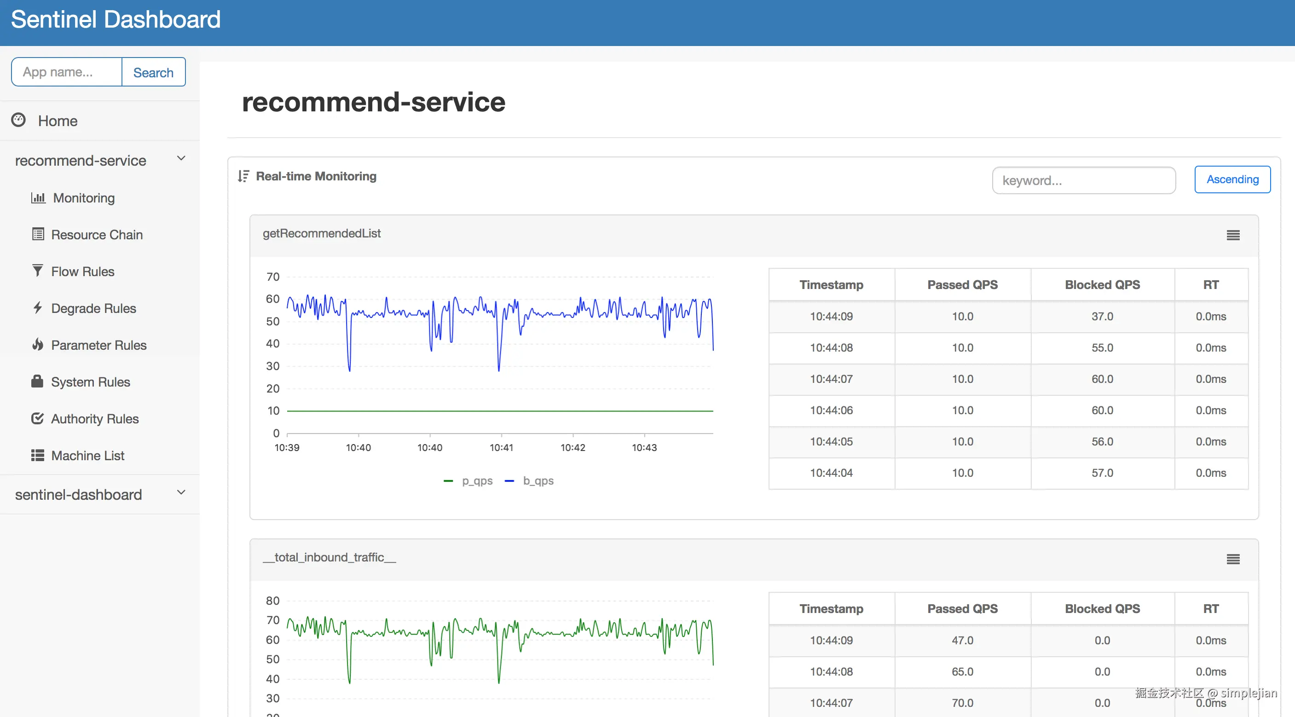Viewport: 1295px width, 717px height.
Task: Click the Home dashboard gauge icon
Action: [18, 120]
